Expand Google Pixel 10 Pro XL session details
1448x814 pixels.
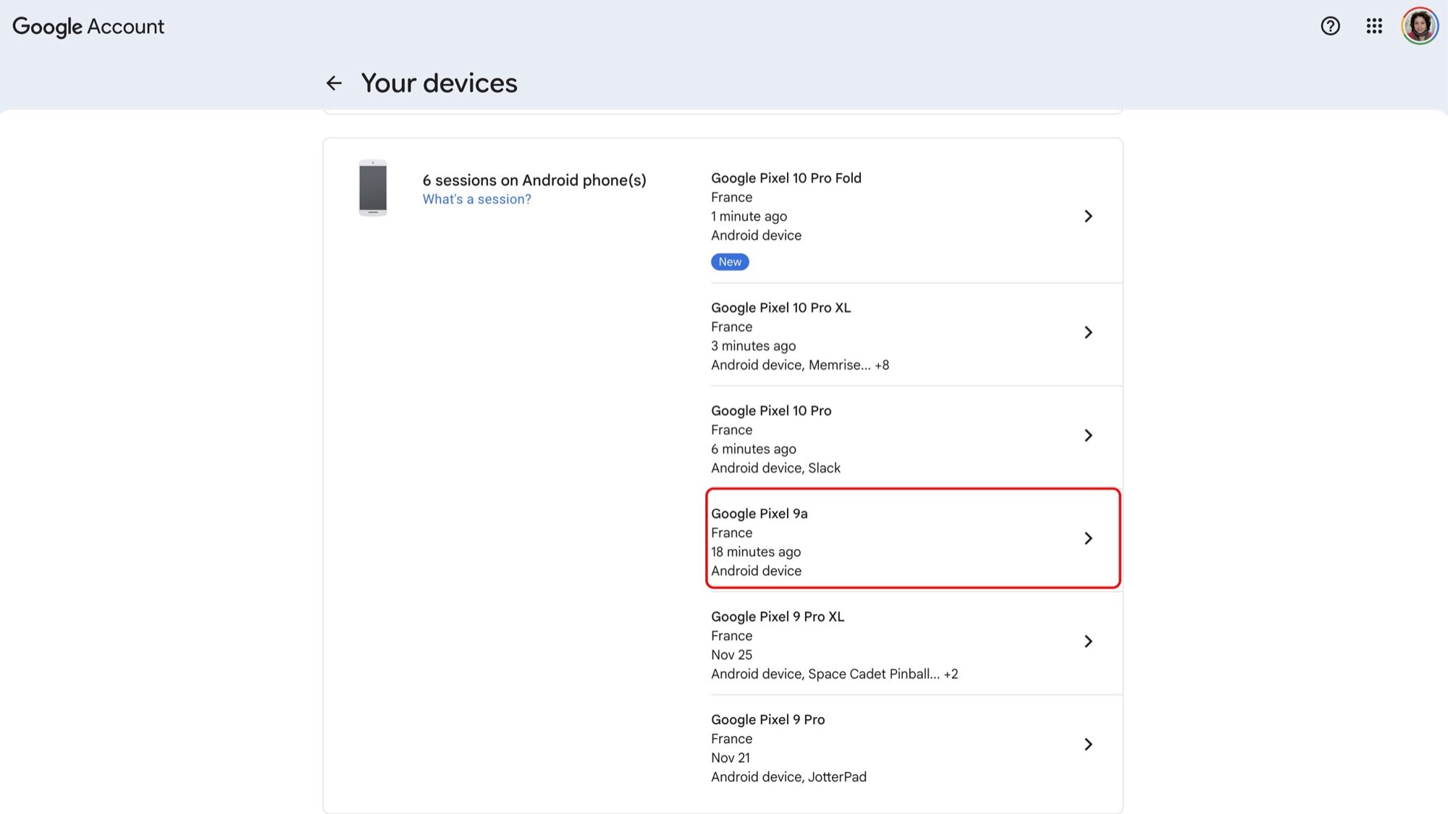(x=1088, y=332)
